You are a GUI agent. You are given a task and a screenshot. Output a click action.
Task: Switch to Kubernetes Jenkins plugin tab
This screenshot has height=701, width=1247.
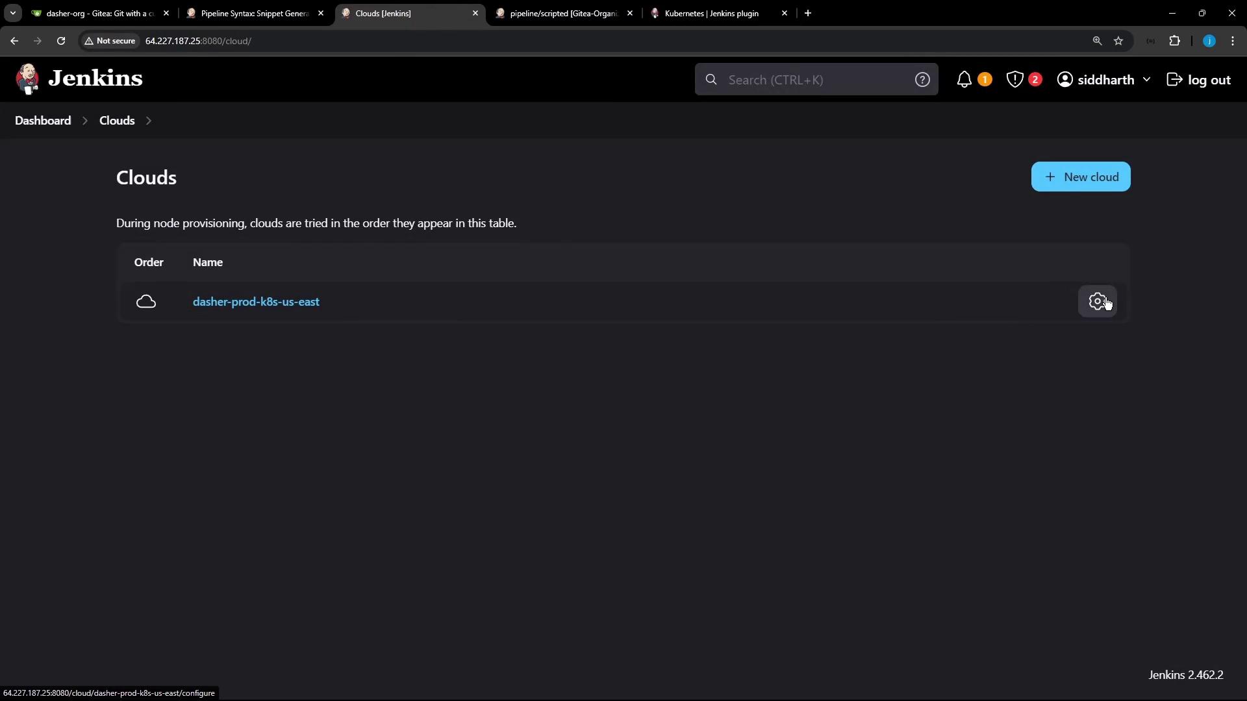711,13
